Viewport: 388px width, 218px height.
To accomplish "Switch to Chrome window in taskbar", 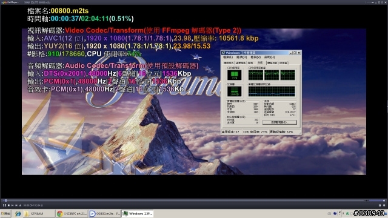I will [72, 214].
